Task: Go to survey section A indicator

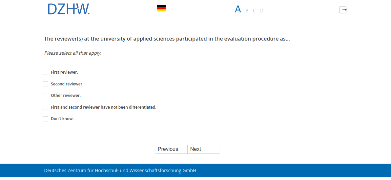Action: coord(238,9)
